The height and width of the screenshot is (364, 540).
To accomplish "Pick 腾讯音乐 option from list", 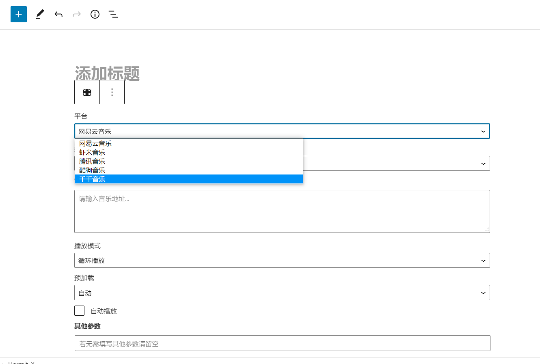I will [x=189, y=161].
